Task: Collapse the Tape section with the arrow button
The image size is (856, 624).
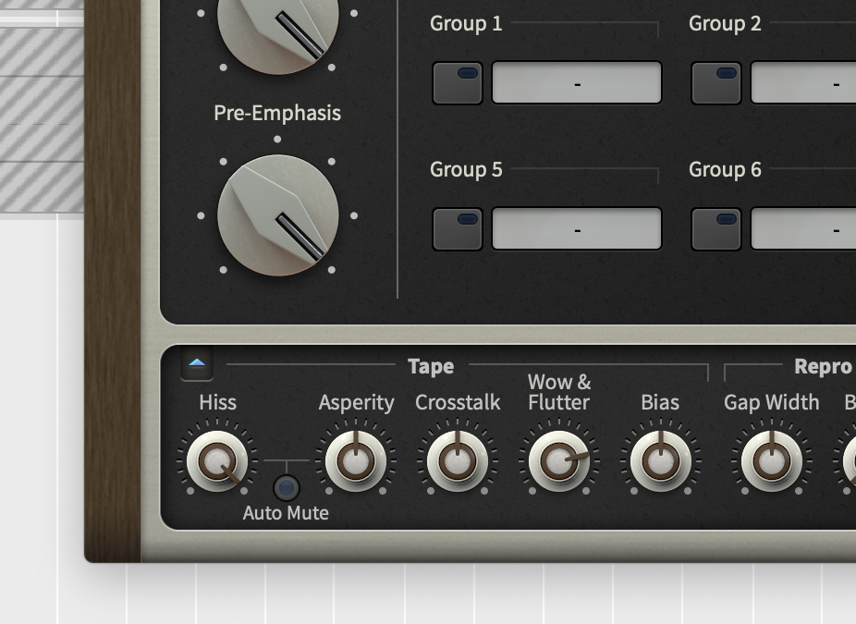Action: coord(197,364)
